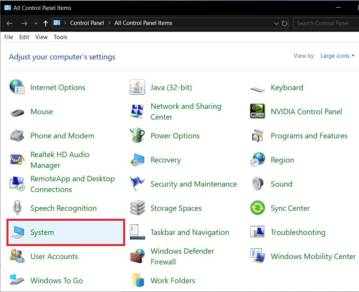Open the Taskbar and Navigation icon
The height and width of the screenshot is (292, 359).
pos(137,232)
